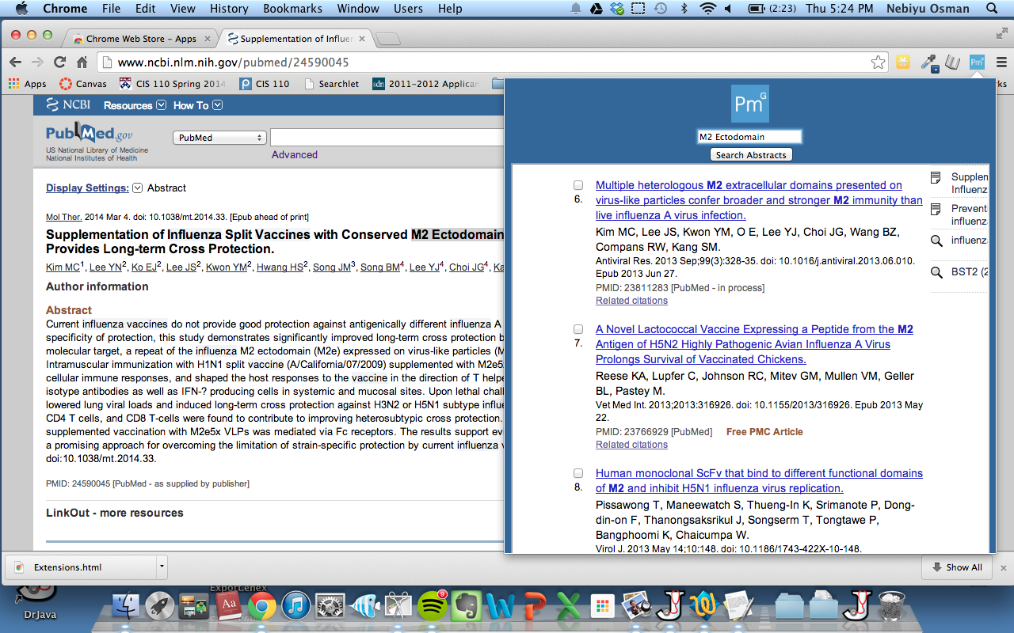Click the Show All downloads button
Screen dimensions: 1014x633
point(958,567)
